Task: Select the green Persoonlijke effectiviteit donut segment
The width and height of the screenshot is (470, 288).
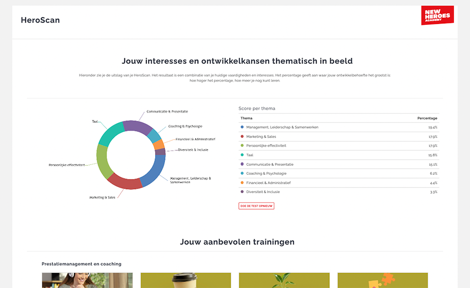Action: (x=102, y=160)
